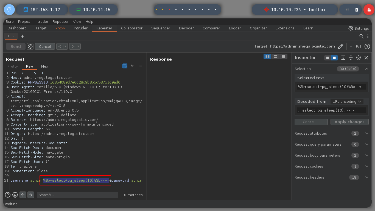This screenshot has width=375, height=211.
Task: Jump to next search match
Action: pyautogui.click(x=31, y=195)
